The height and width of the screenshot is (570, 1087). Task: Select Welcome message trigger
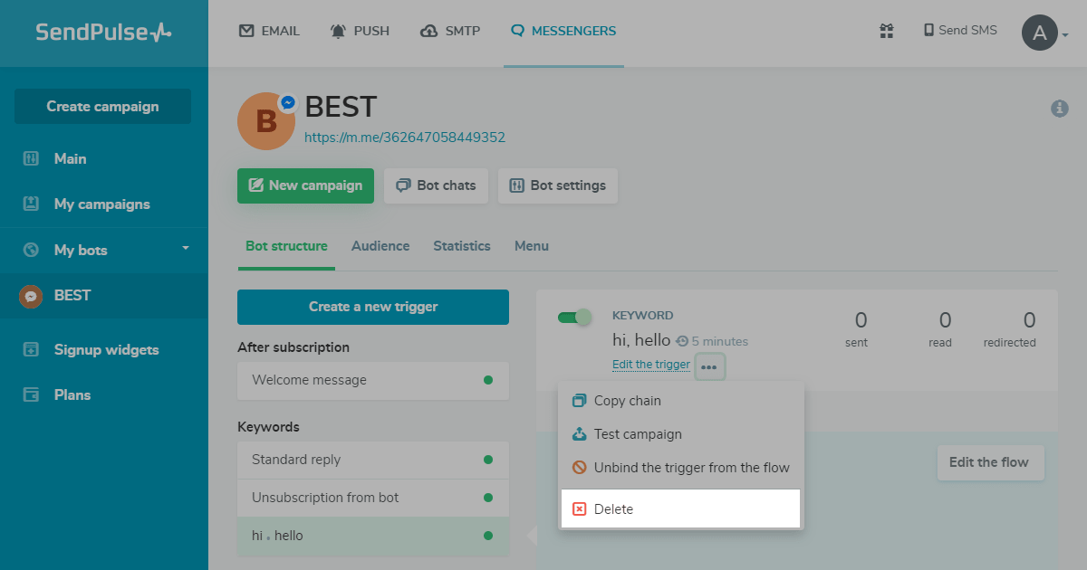(373, 381)
